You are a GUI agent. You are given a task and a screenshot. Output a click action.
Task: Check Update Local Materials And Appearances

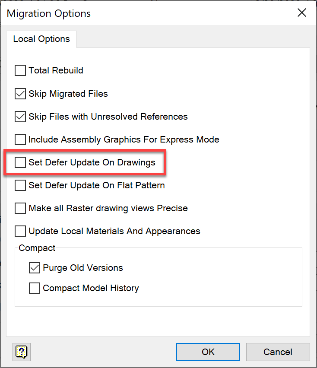tap(20, 231)
